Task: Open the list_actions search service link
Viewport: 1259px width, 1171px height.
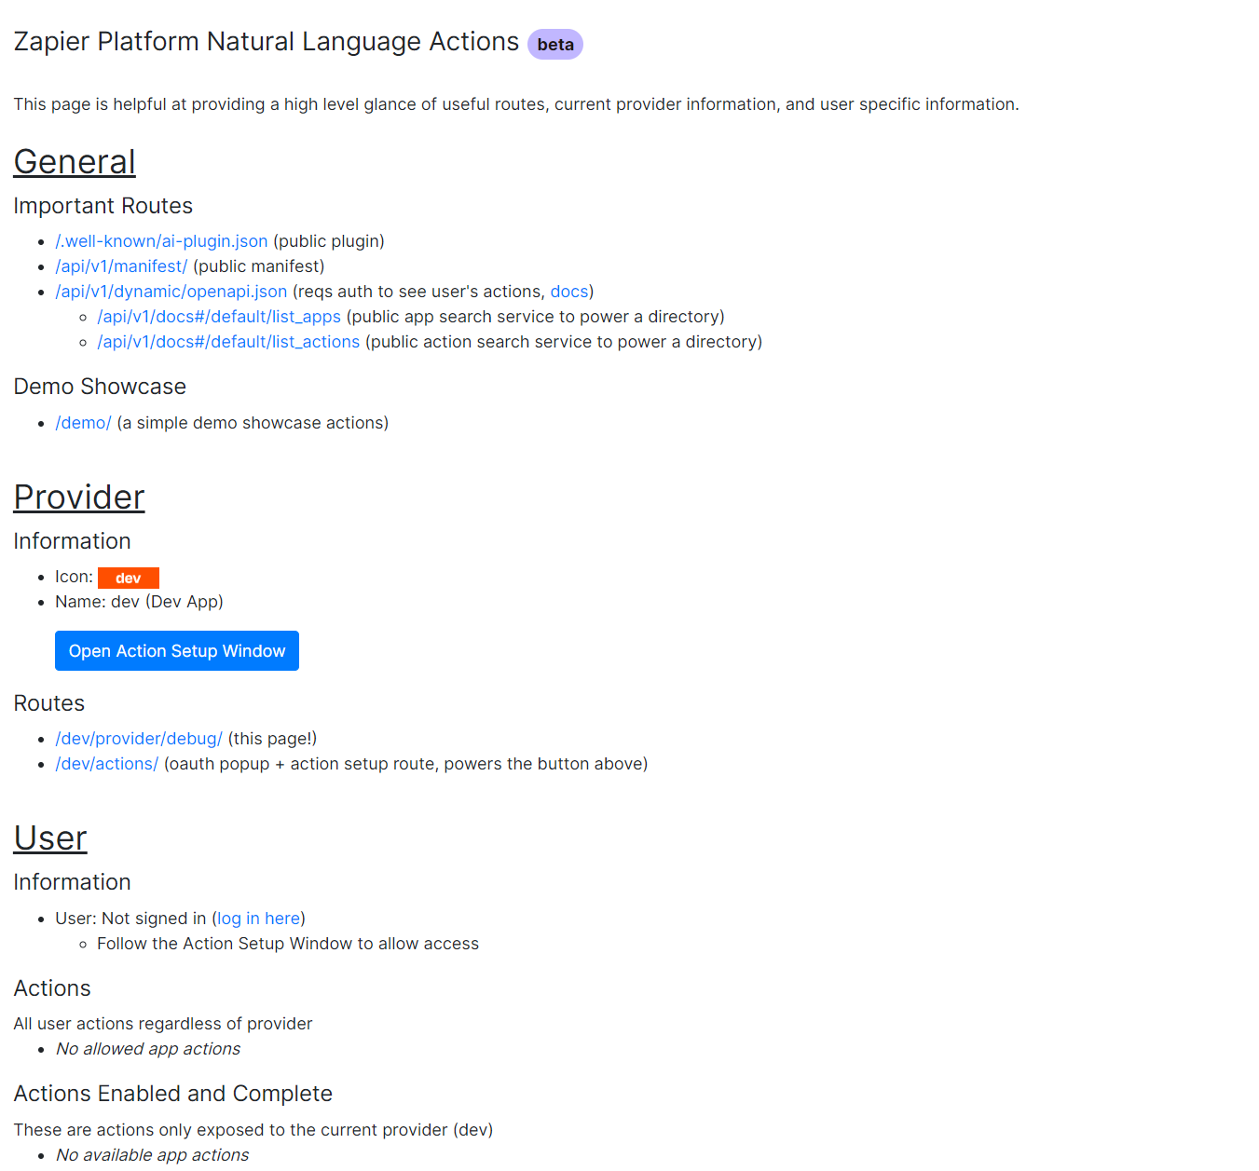Action: (x=228, y=341)
